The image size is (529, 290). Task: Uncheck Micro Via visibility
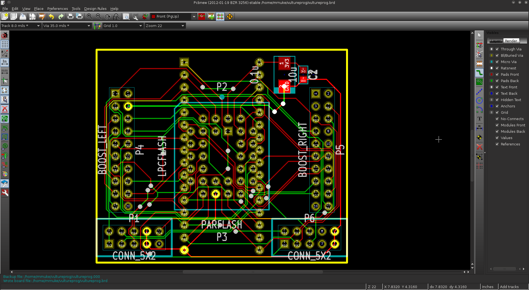pyautogui.click(x=497, y=62)
